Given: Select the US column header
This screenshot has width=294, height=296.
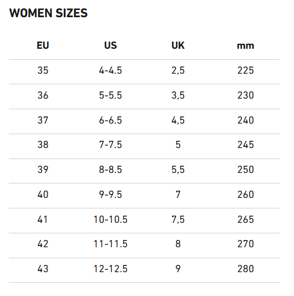Looking at the screenshot, I should tap(110, 45).
